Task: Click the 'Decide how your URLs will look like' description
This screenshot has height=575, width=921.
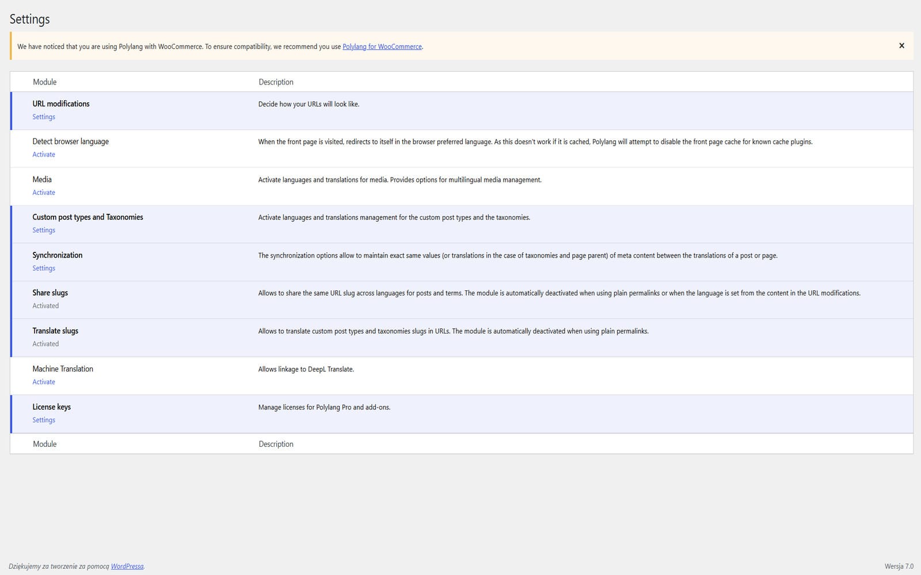Action: (x=309, y=104)
